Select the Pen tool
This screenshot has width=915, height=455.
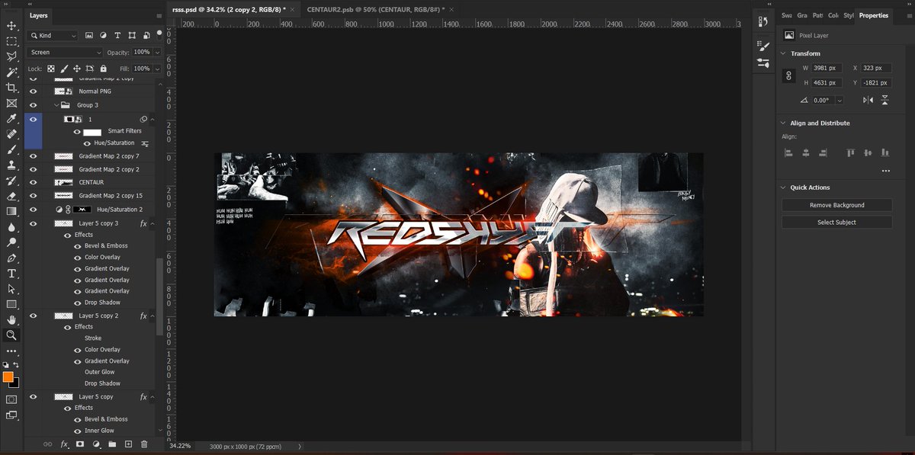tap(11, 258)
